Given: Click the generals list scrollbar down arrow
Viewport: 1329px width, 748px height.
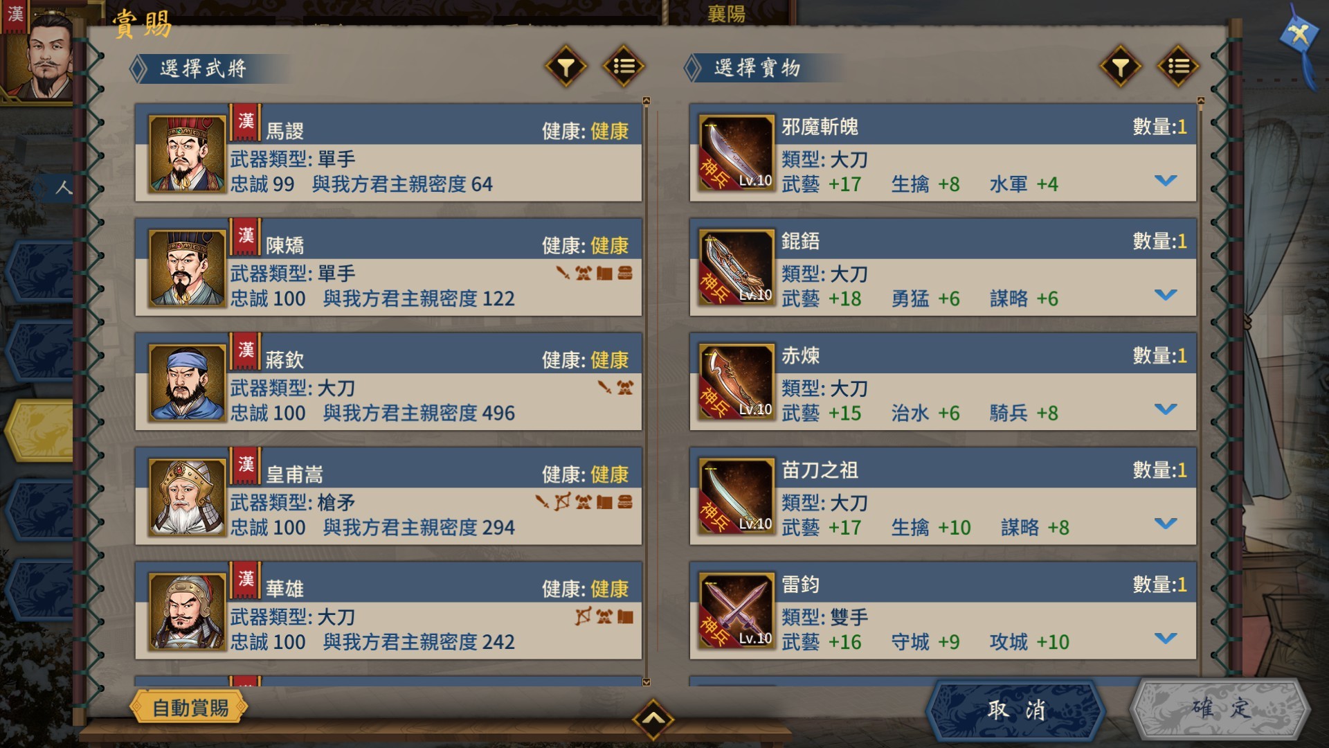Looking at the screenshot, I should [x=647, y=682].
